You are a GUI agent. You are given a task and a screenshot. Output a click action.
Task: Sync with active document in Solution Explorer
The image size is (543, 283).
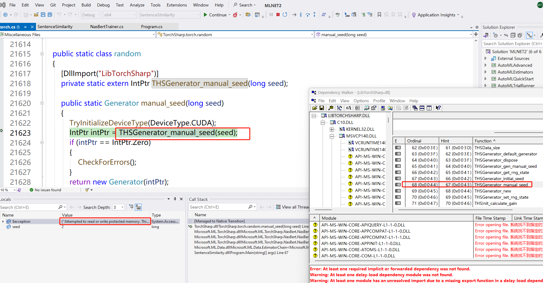506,35
